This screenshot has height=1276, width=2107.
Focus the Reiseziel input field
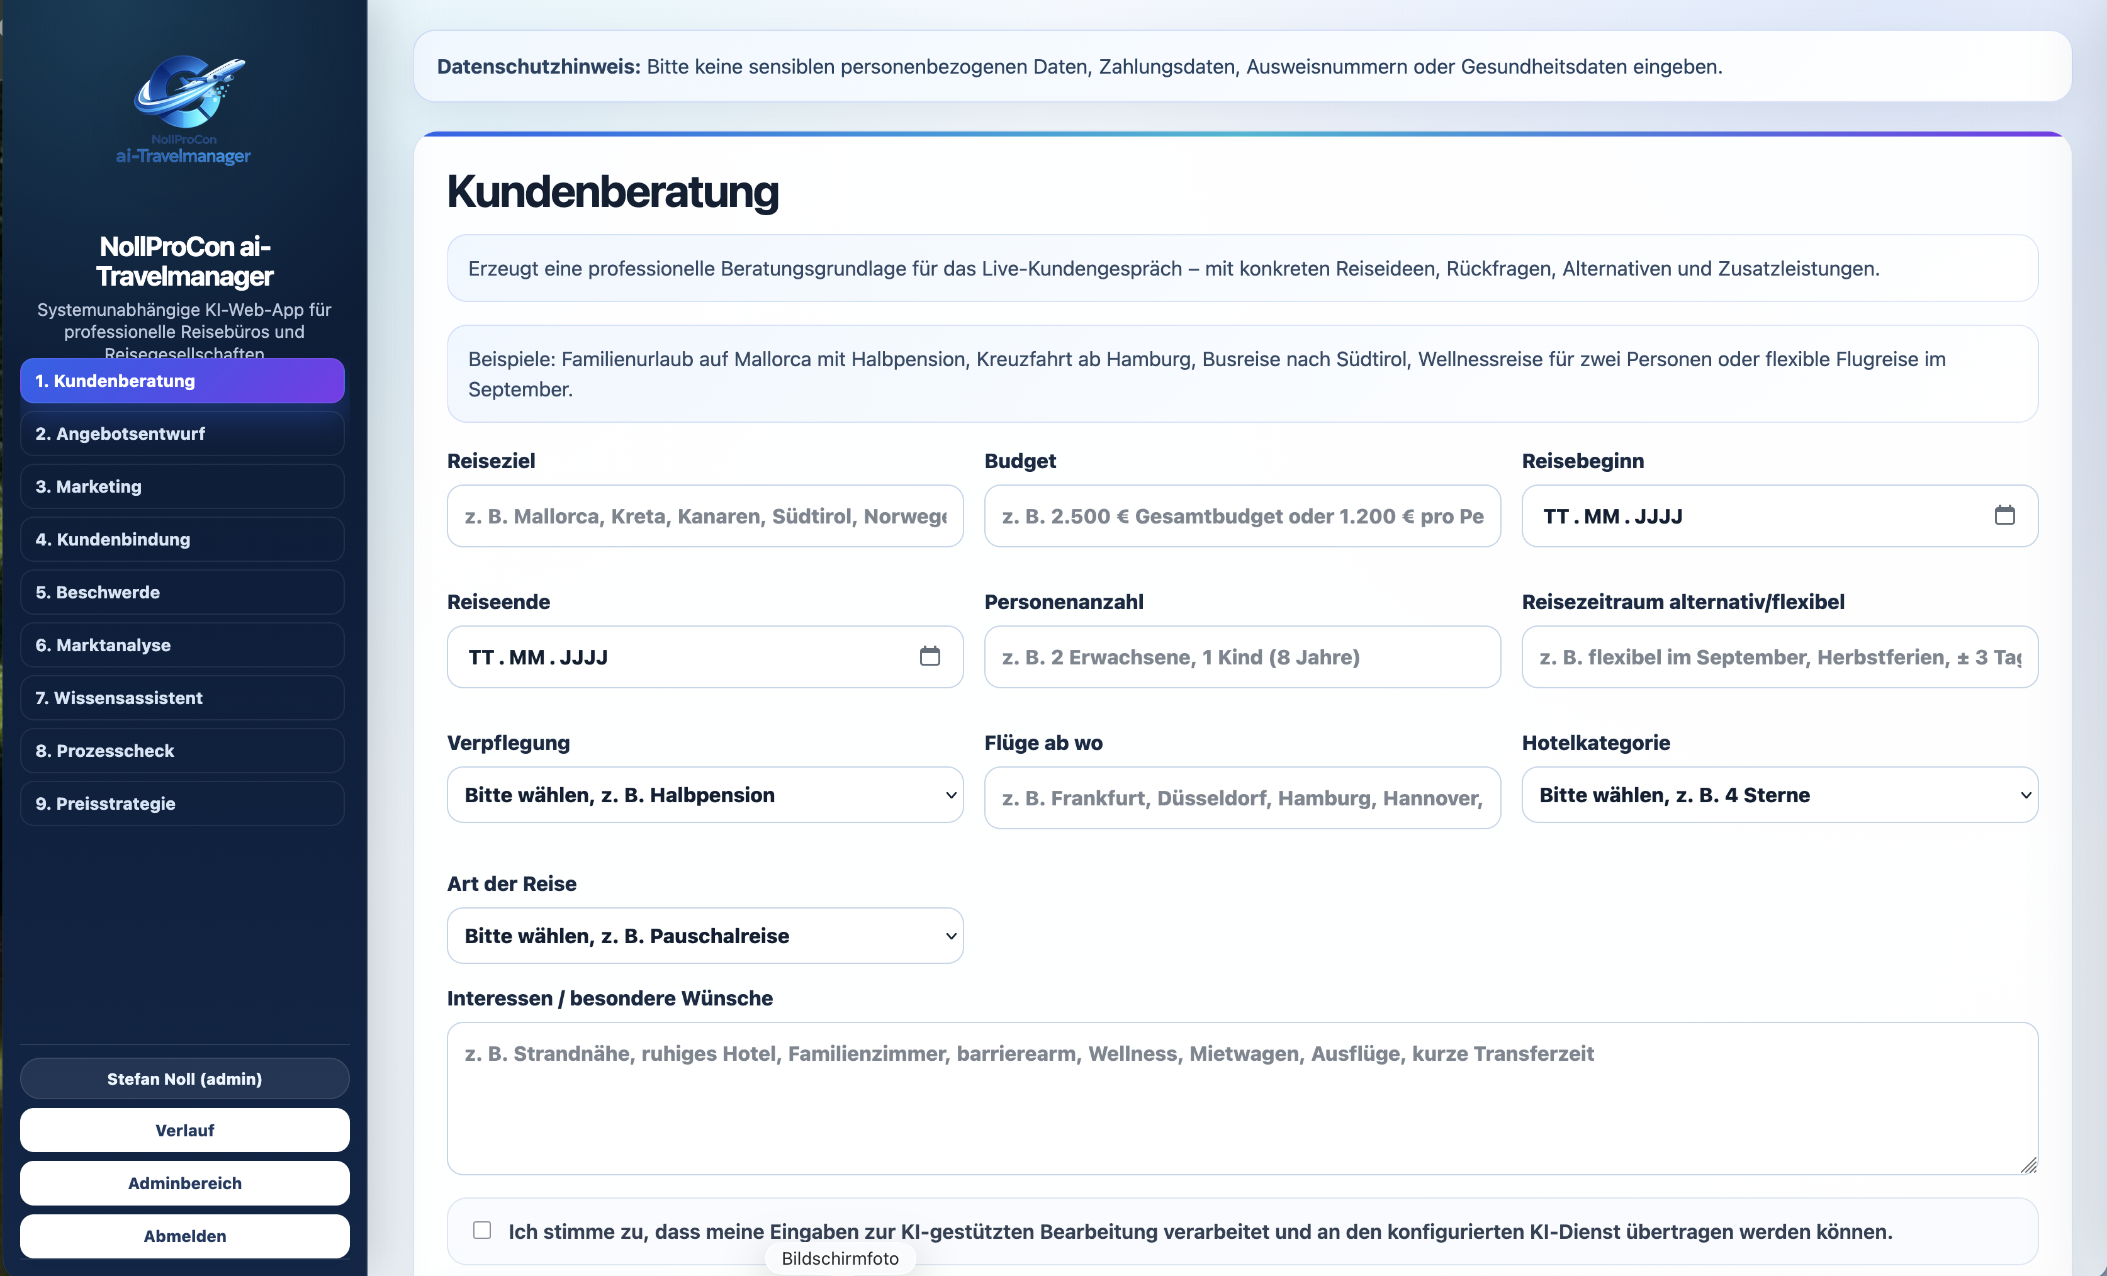(x=705, y=516)
